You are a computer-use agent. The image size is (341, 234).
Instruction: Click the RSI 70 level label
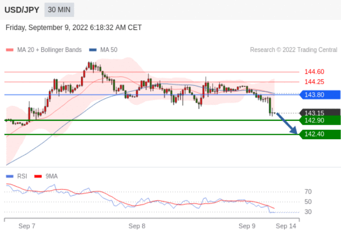pos(308,192)
